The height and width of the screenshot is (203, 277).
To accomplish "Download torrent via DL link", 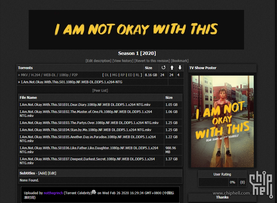I will click(107, 75).
